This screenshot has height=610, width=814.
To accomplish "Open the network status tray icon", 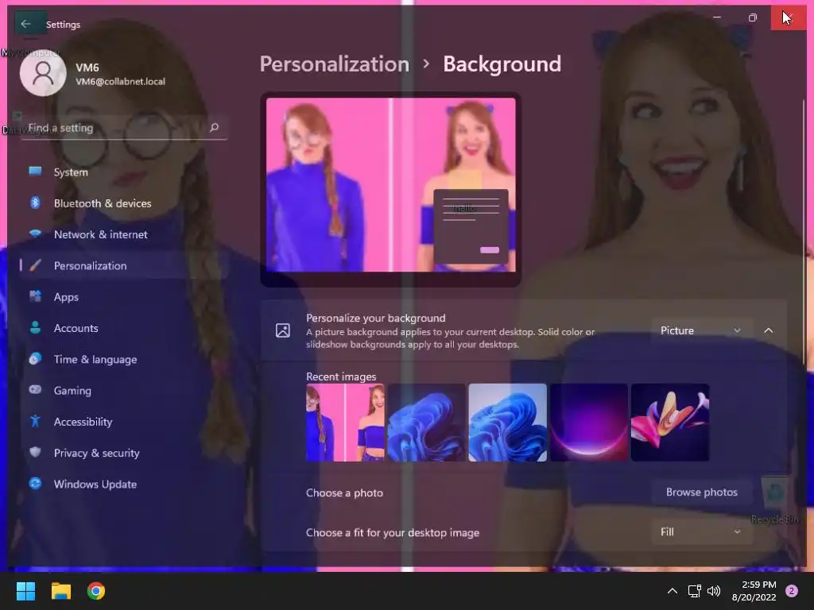I will coord(694,591).
